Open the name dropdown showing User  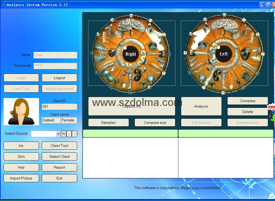tap(74, 55)
